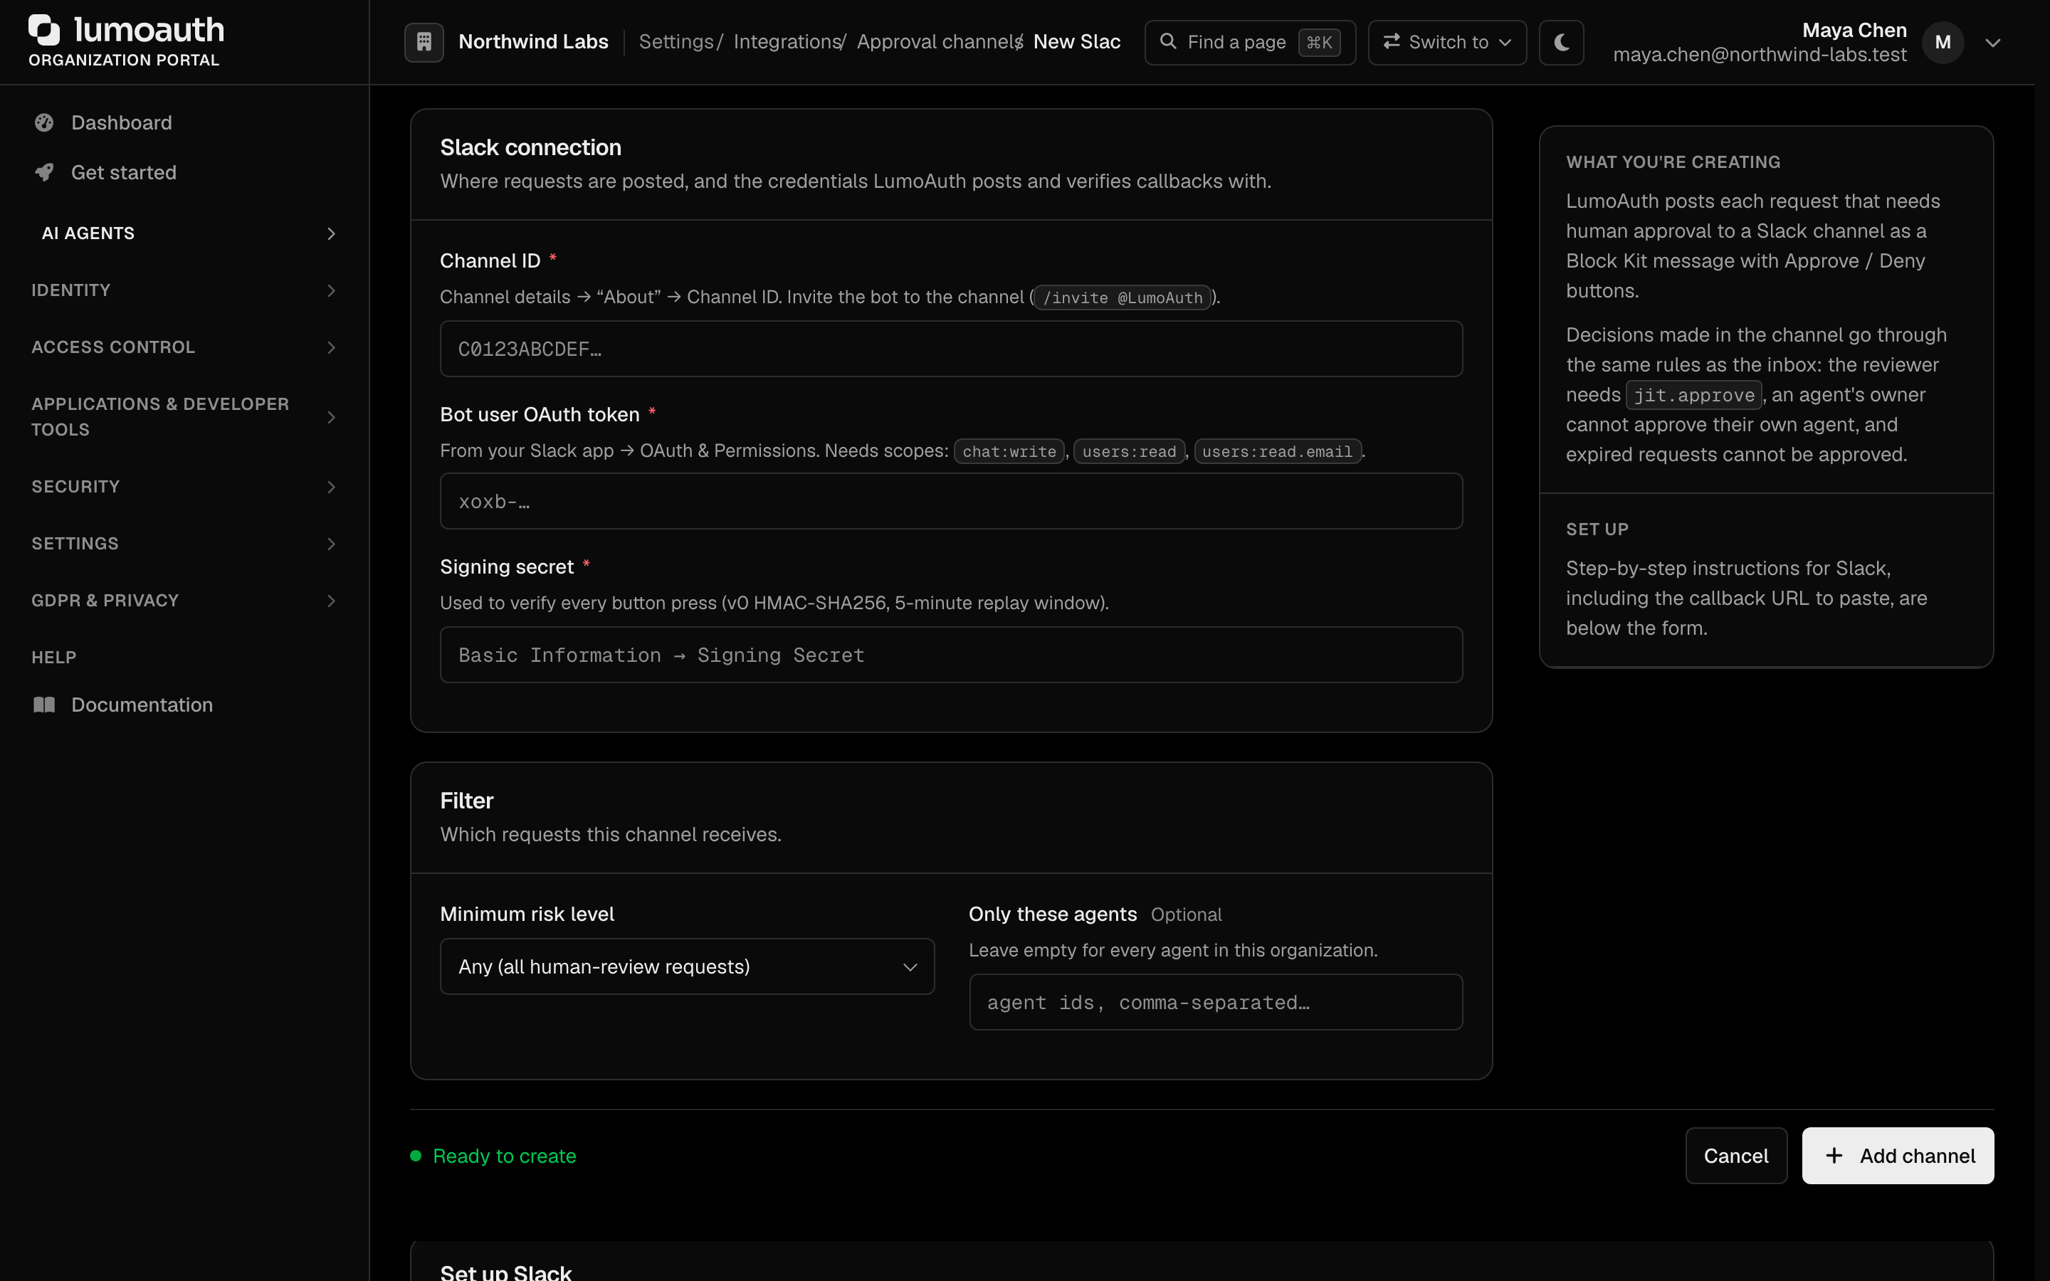Focus the Only these agents field

point(1216,1002)
